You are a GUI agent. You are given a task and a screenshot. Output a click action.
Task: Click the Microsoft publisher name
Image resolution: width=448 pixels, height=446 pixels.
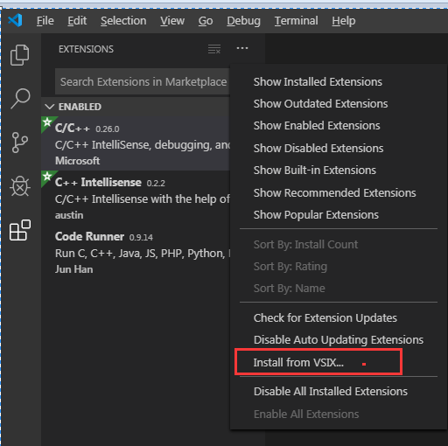77,161
